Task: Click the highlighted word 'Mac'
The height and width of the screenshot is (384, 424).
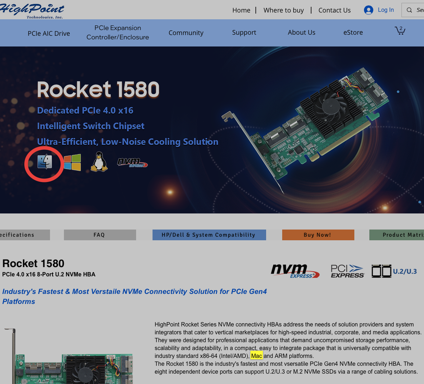Action: (256, 356)
